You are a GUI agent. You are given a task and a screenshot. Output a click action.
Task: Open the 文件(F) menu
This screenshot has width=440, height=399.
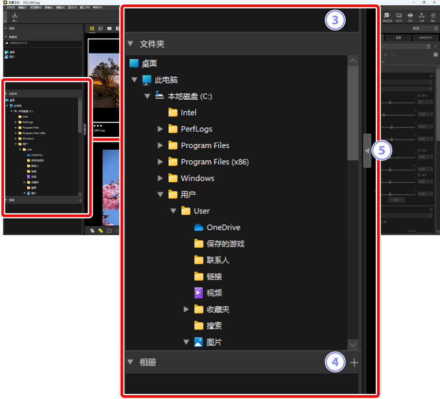click(11, 8)
